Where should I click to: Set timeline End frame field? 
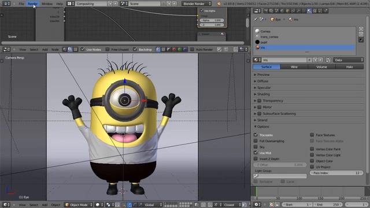(328, 205)
